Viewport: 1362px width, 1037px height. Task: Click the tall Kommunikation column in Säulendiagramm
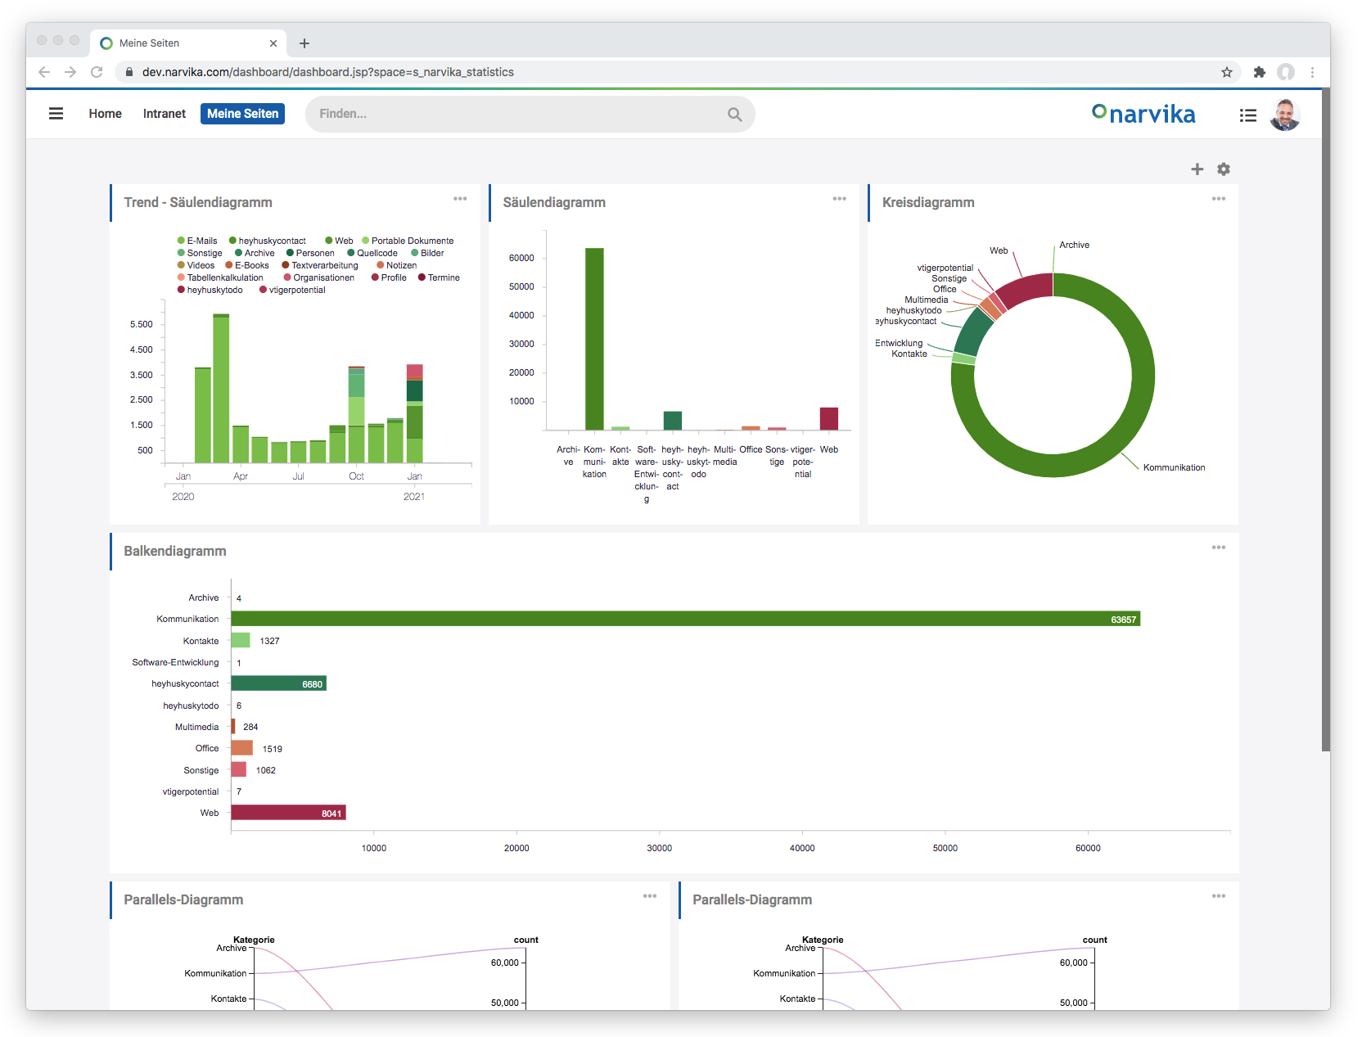(x=594, y=339)
